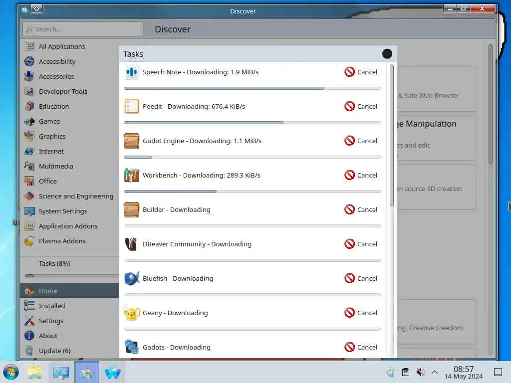Click the DBeaver Community beaver icon
The width and height of the screenshot is (511, 383).
[x=132, y=244]
